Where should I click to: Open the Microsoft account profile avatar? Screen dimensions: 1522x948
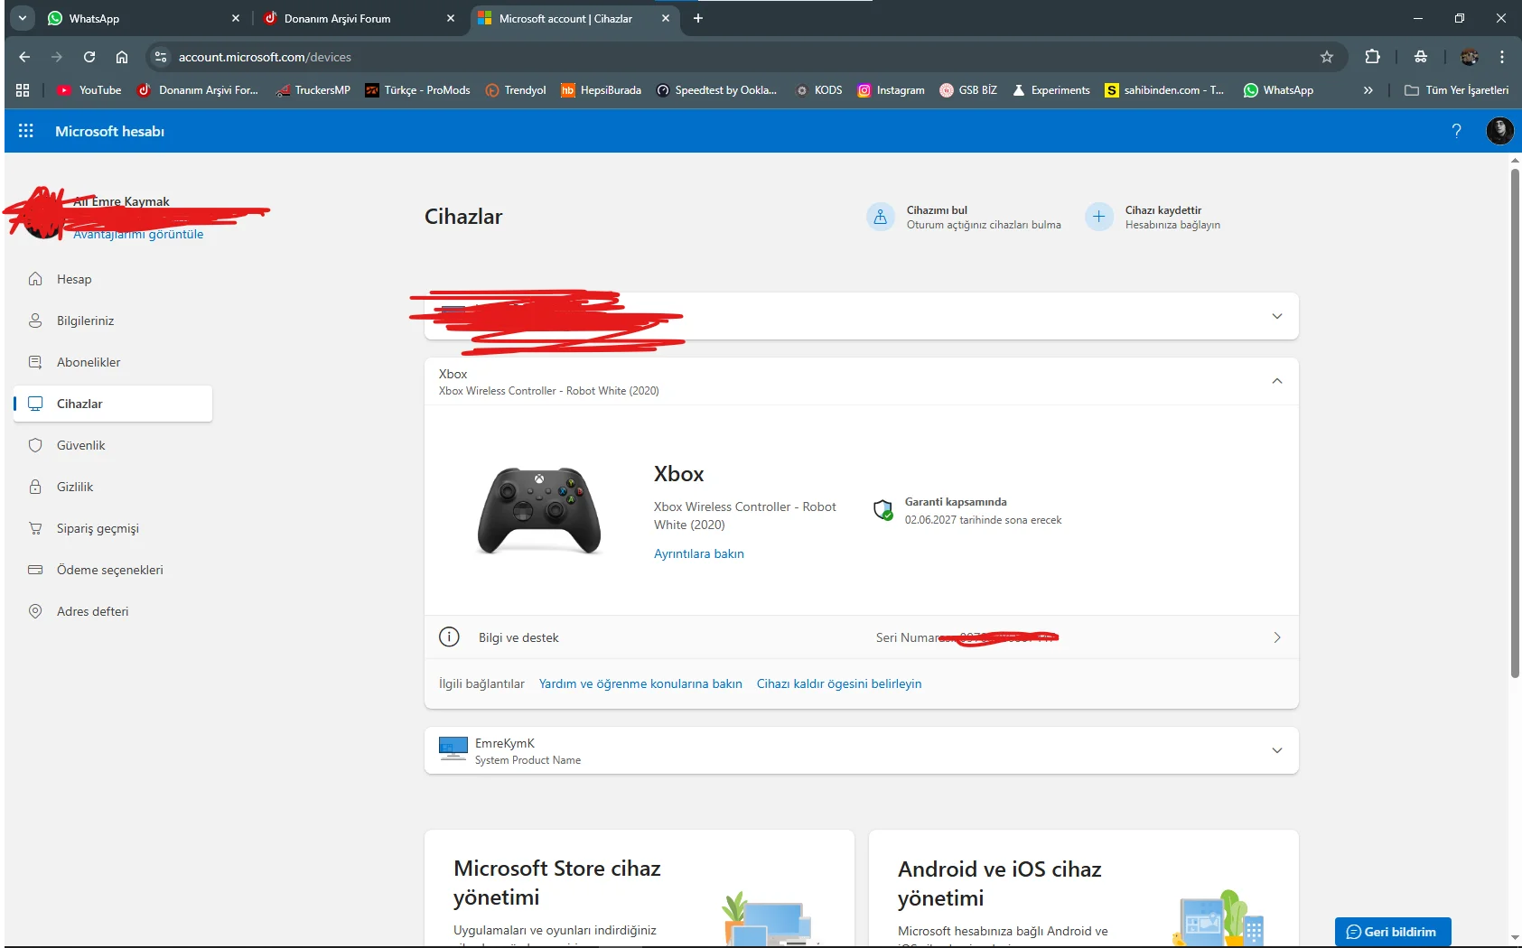pos(1499,131)
